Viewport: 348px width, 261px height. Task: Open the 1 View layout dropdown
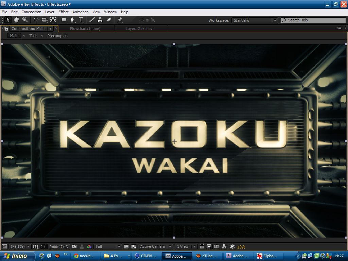click(186, 247)
